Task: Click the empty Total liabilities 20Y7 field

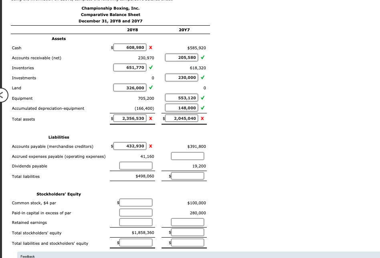Action: coord(188,176)
